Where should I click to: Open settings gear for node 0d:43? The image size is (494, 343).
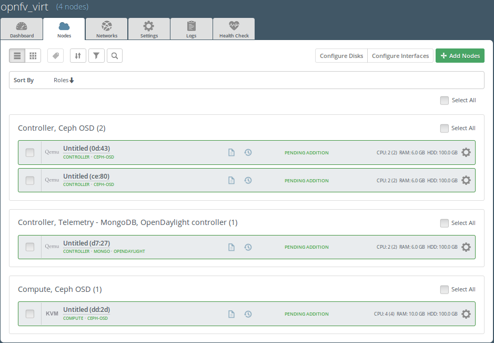(x=466, y=152)
